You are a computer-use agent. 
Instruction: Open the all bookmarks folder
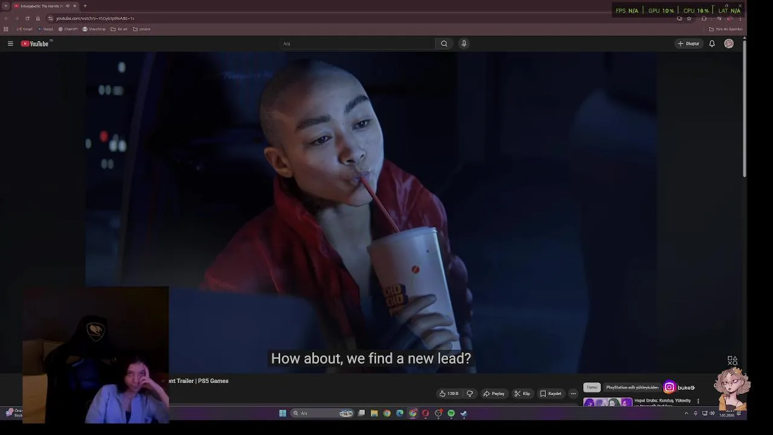(x=725, y=29)
